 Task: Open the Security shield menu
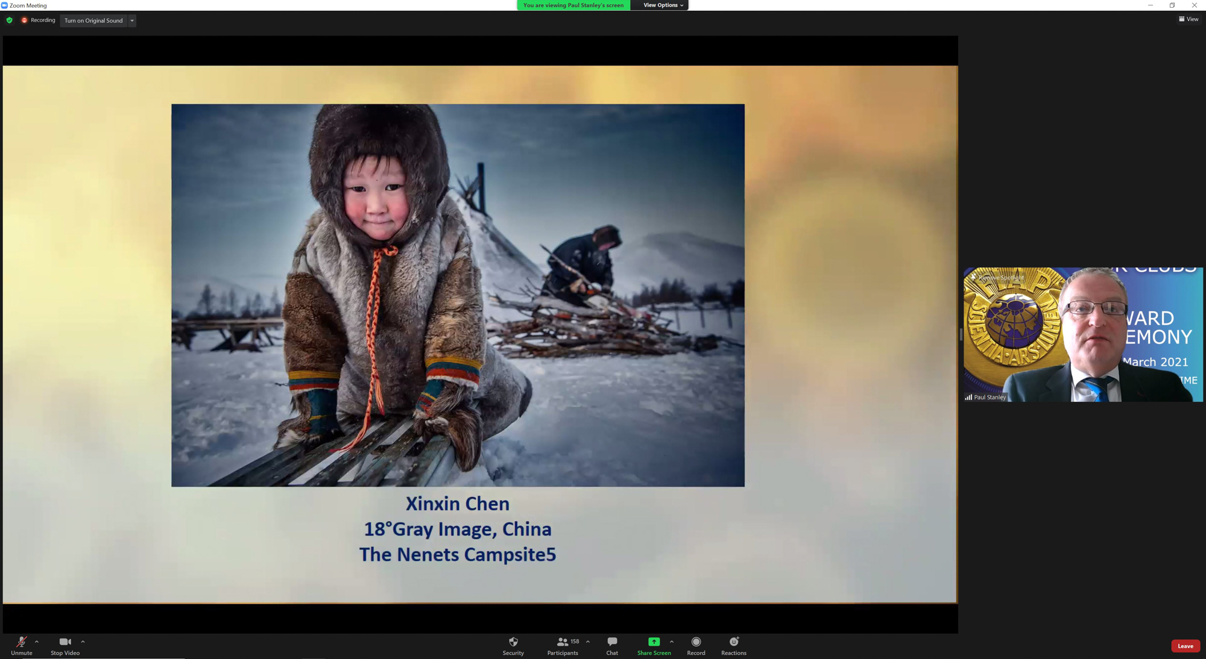[513, 645]
